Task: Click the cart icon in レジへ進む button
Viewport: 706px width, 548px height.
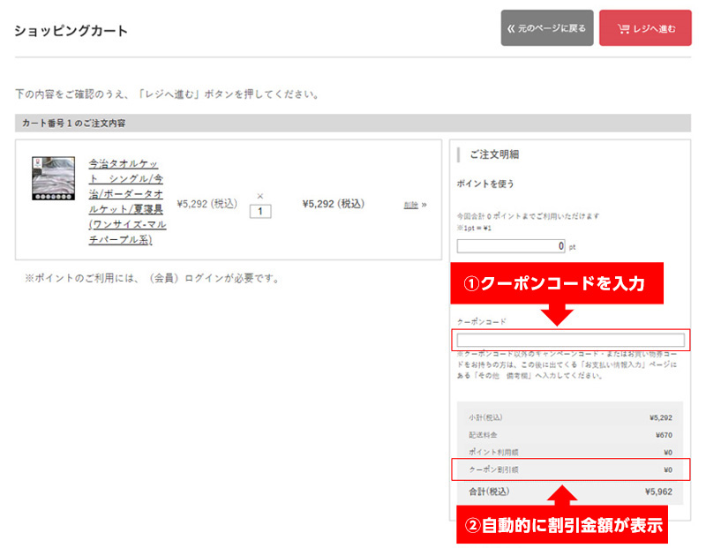Action: tap(623, 27)
